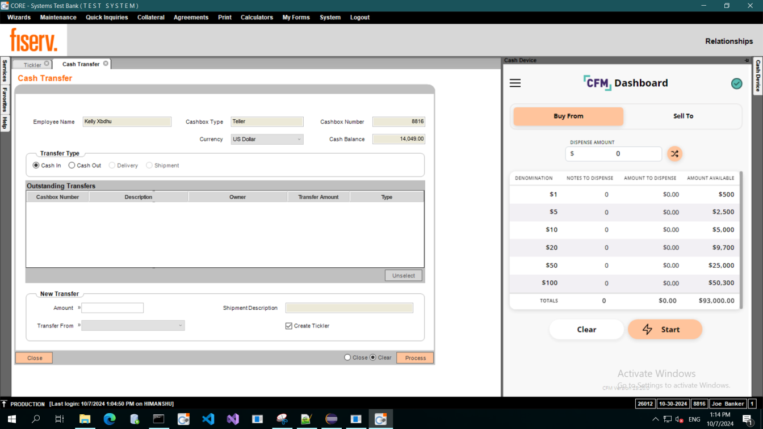Sort by the Transfer Amount column header
Viewport: 763px width, 429px height.
tap(318, 197)
